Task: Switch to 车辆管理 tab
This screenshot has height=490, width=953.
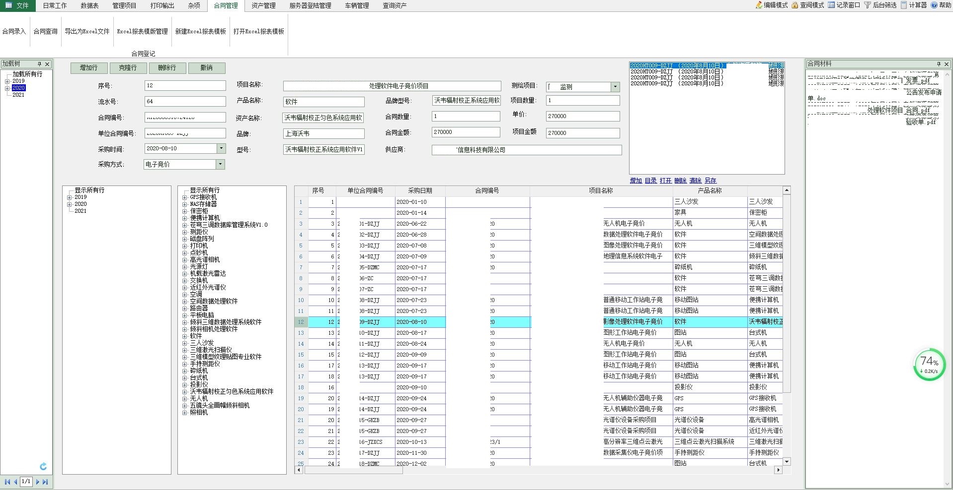Action: pos(357,5)
